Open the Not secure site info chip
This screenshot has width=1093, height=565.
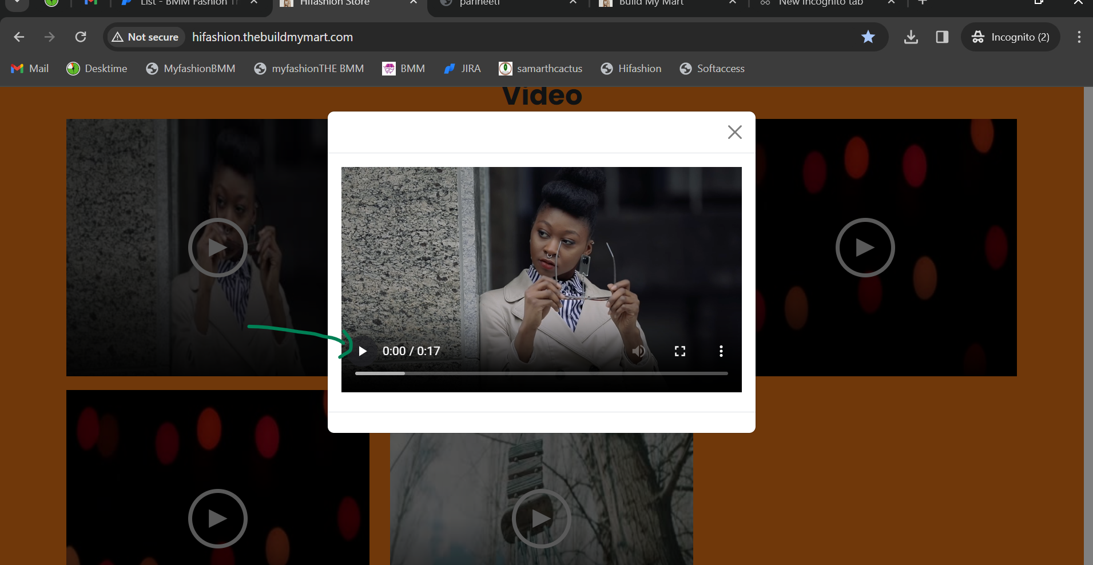145,37
